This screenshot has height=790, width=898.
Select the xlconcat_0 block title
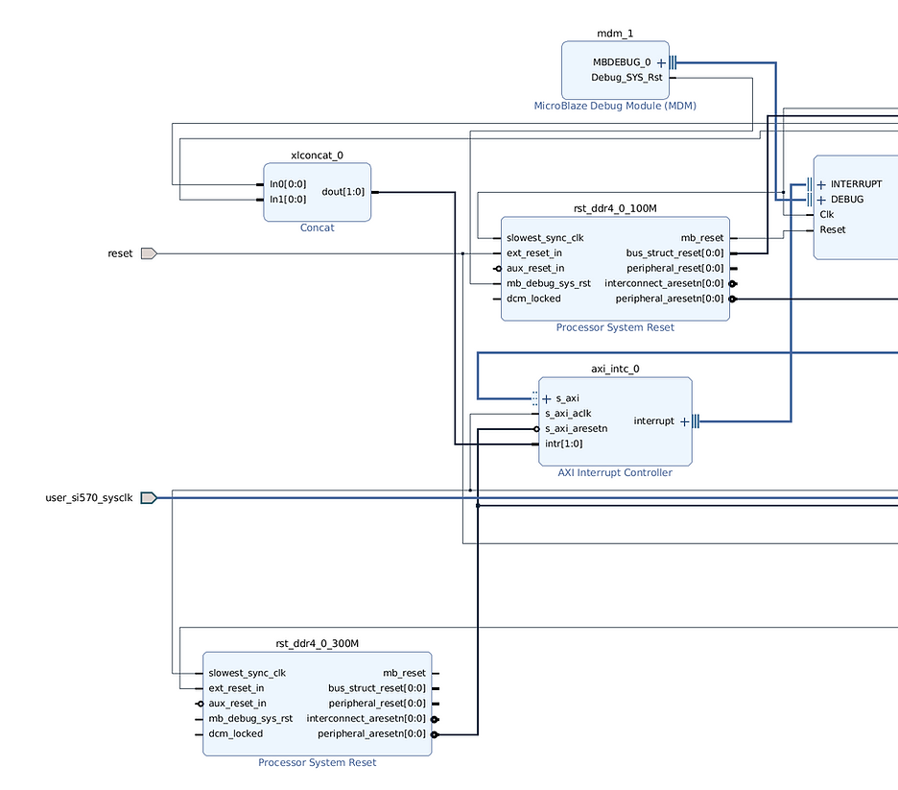[x=317, y=155]
